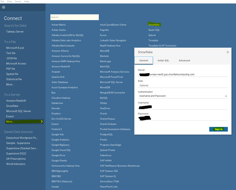Screen dimensions: 236x190
Task: Click the Role optional field
Action: [x=183, y=85]
